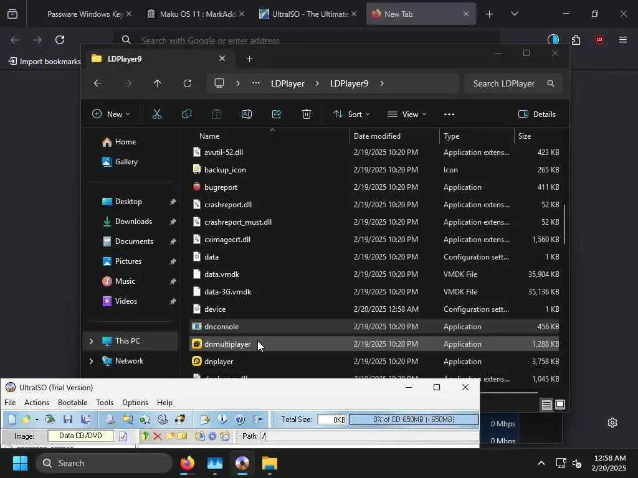The image size is (638, 478).
Task: Open See more ellipsis in Explorer toolbar
Action: (449, 115)
